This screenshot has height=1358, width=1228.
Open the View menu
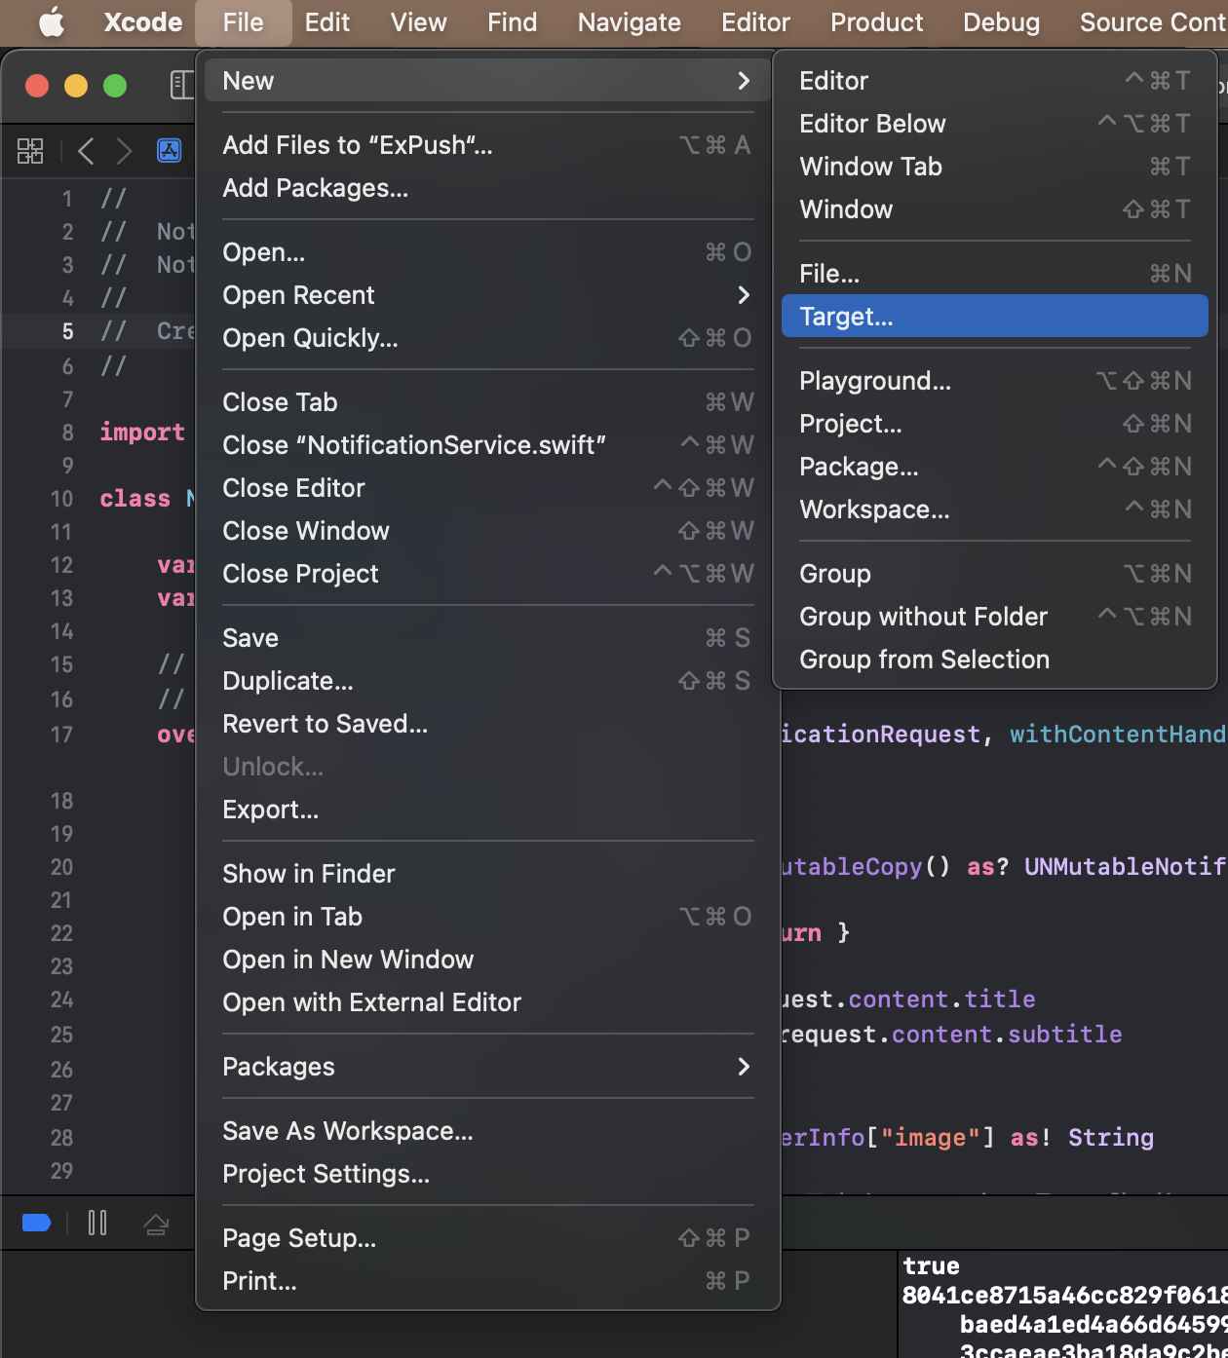418,21
